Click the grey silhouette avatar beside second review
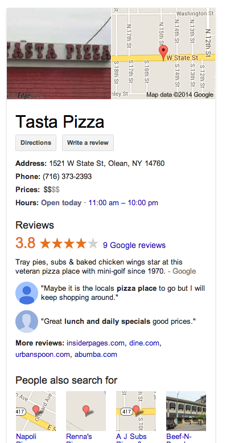226x443 pixels. (x=27, y=322)
